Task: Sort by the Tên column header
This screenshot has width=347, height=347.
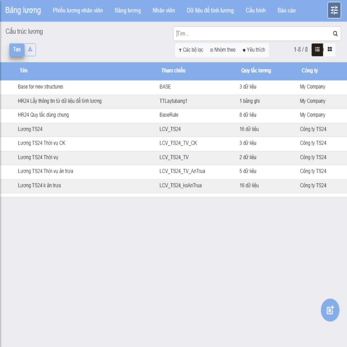Action: (24, 70)
